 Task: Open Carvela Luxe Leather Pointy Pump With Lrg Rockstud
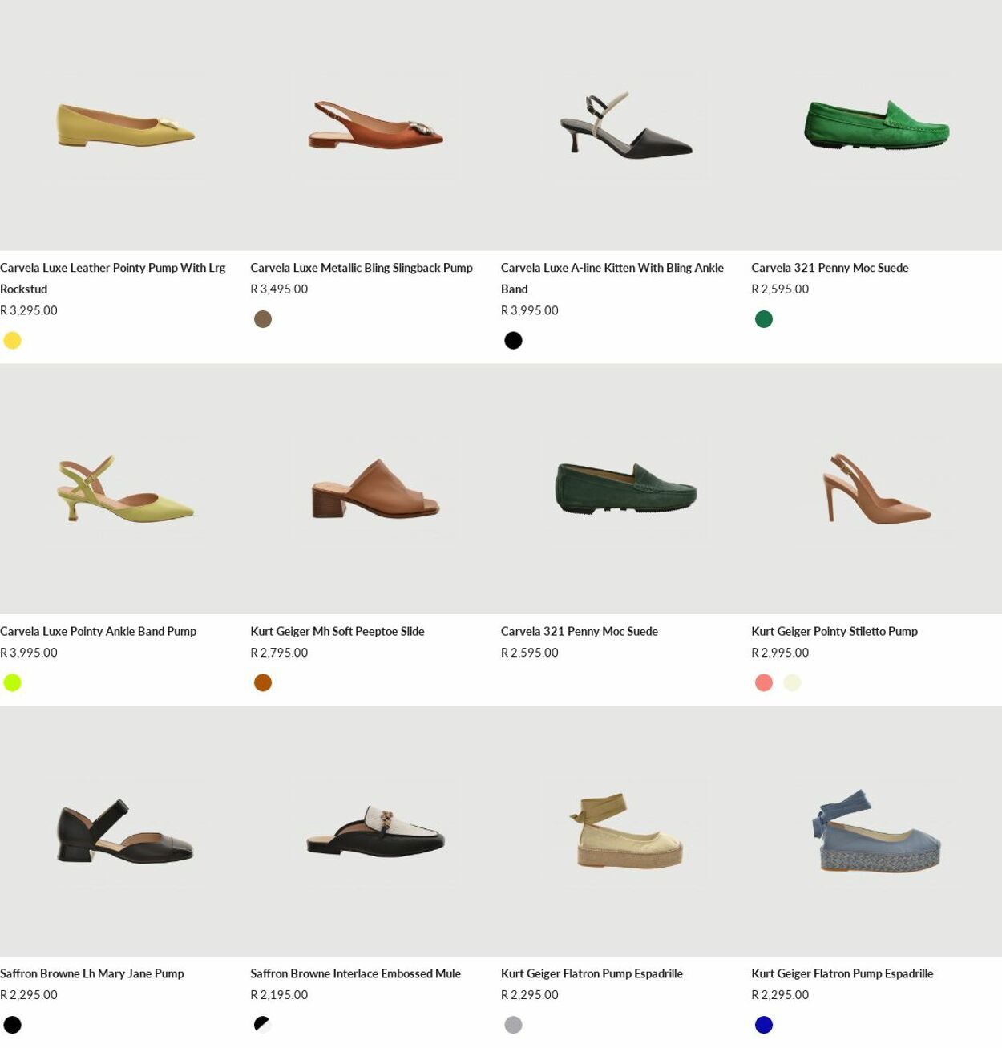113,278
